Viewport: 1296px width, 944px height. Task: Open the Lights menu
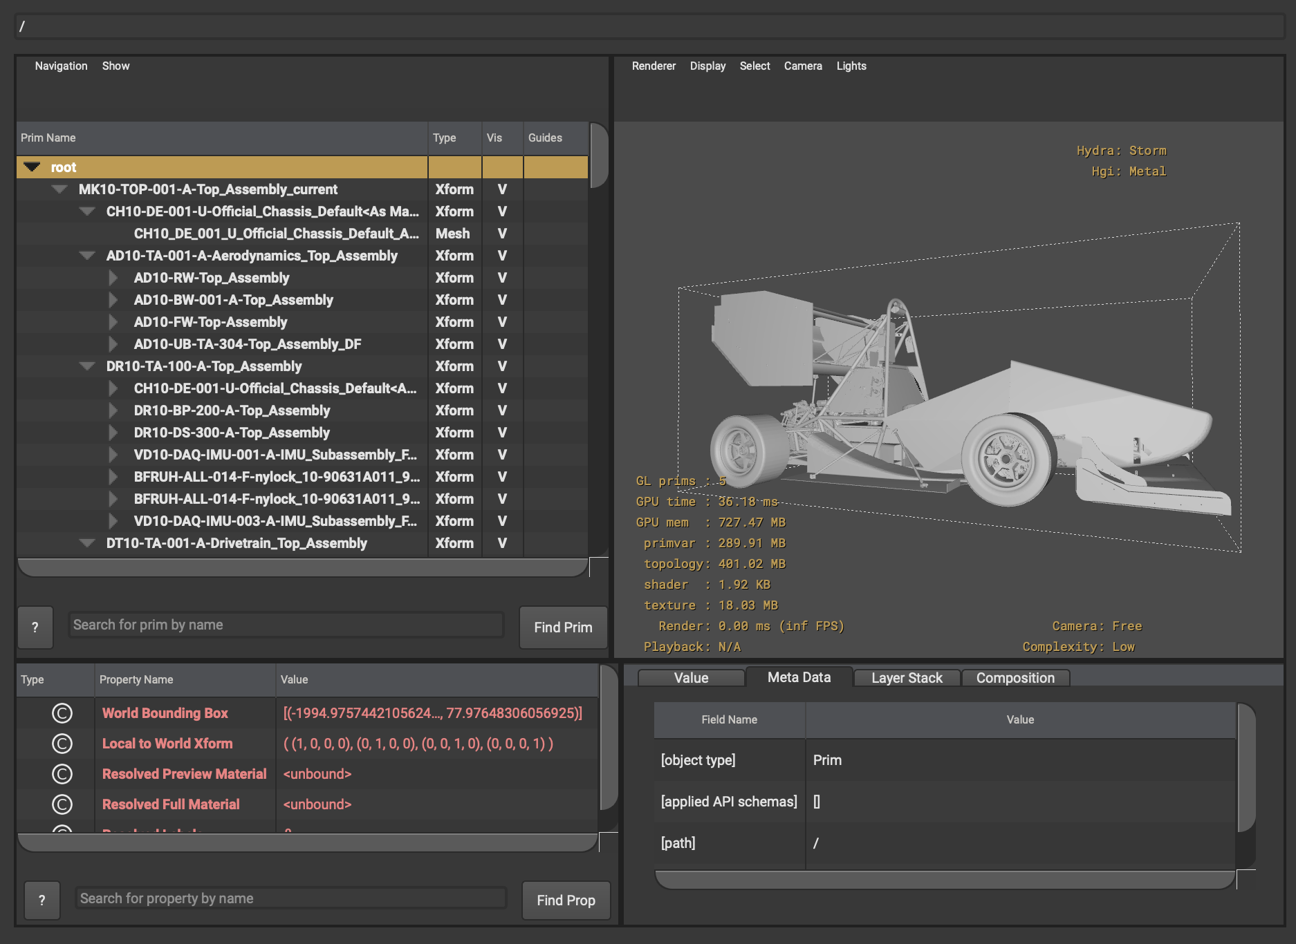click(851, 66)
